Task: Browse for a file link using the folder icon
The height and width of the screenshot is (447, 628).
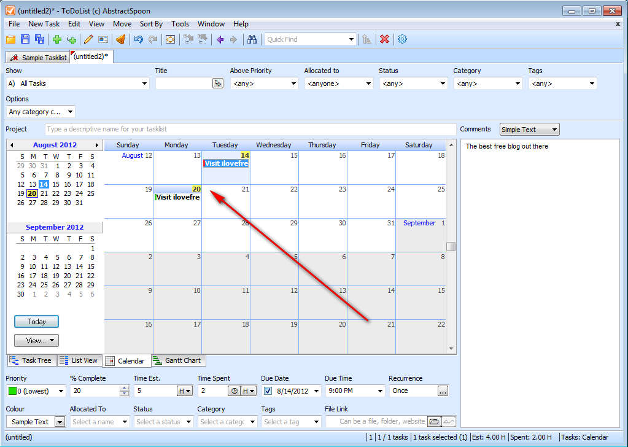Action: coord(434,421)
